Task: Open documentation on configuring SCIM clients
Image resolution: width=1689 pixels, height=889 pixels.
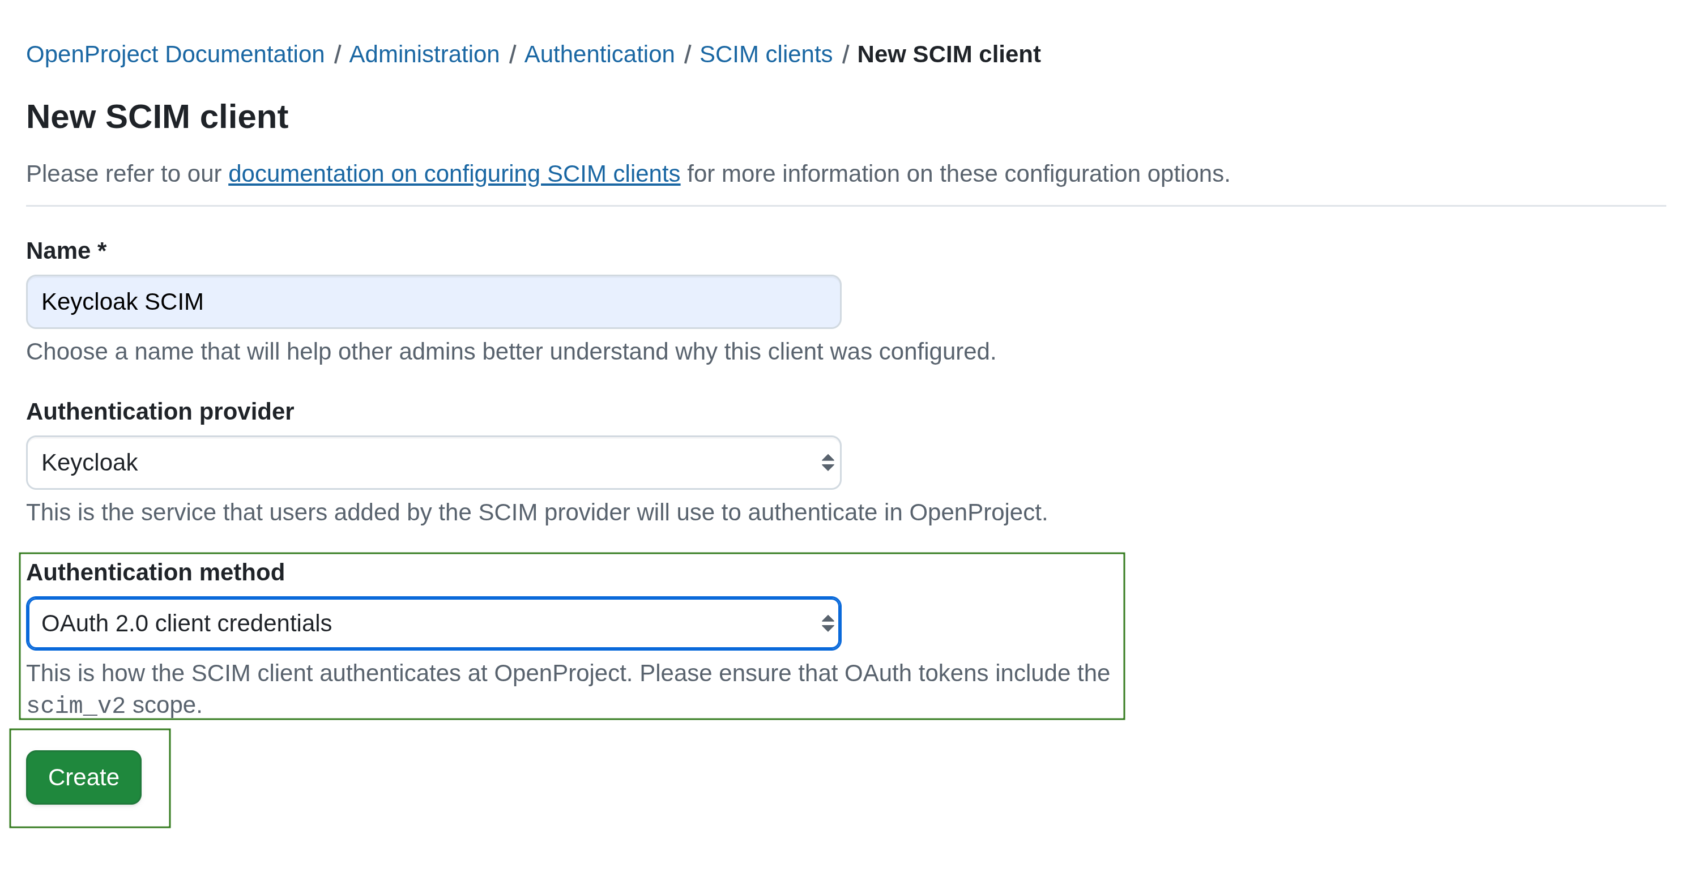Action: click(x=454, y=174)
